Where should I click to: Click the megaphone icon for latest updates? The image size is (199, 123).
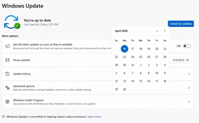7,46
